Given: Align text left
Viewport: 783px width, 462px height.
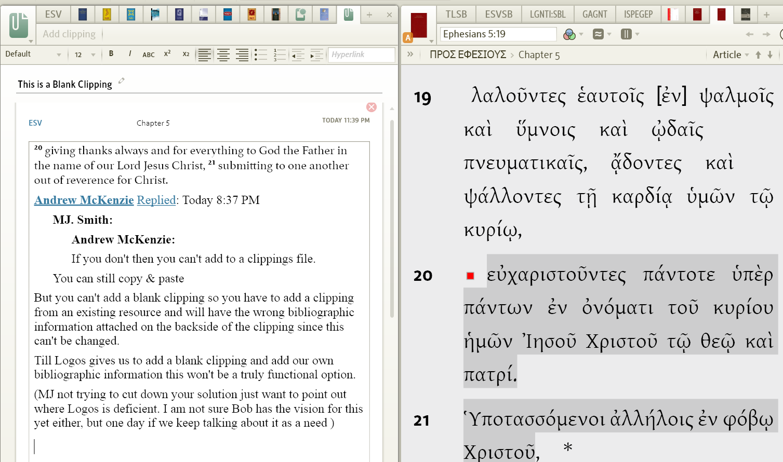Looking at the screenshot, I should 205,55.
